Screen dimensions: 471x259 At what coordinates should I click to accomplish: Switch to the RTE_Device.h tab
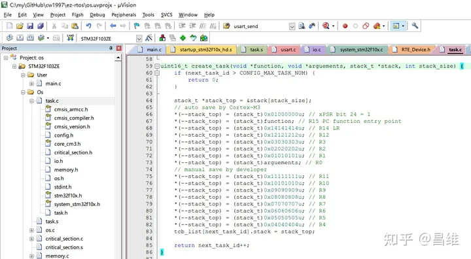[411, 50]
